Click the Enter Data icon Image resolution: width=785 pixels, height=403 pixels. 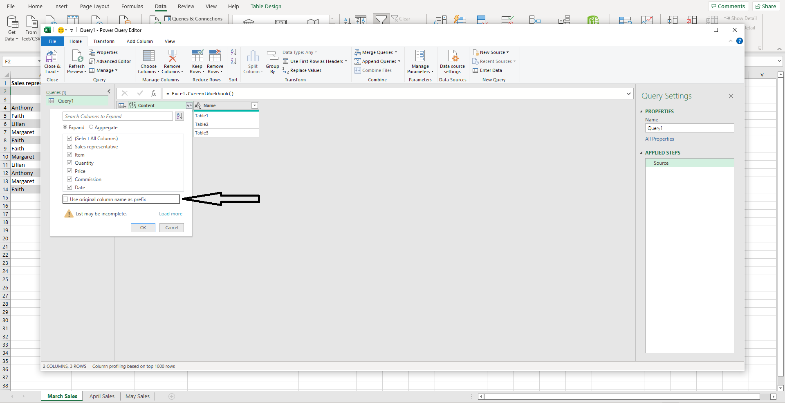point(487,70)
